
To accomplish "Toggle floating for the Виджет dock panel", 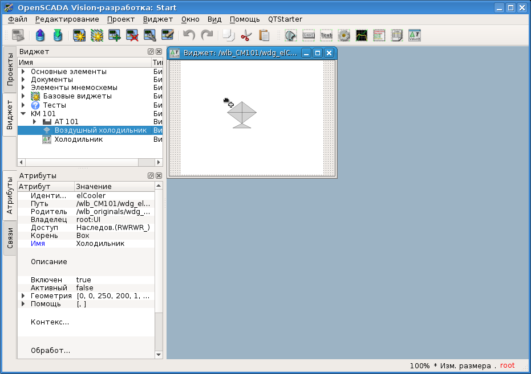I will (151, 51).
